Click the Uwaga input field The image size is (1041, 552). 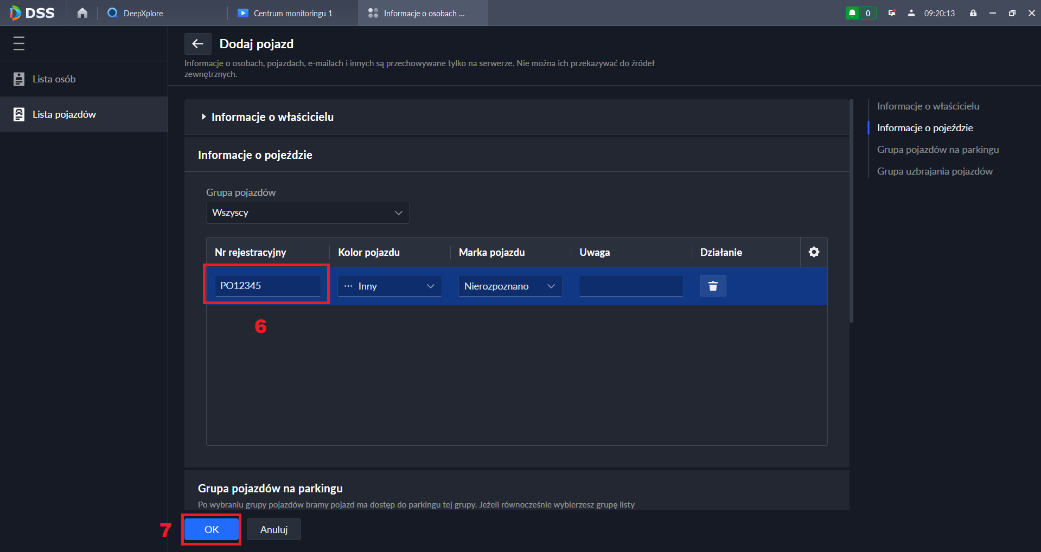coord(630,286)
